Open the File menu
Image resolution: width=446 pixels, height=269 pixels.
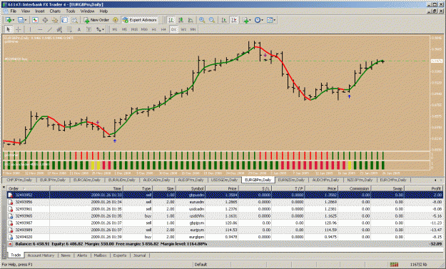(13, 11)
